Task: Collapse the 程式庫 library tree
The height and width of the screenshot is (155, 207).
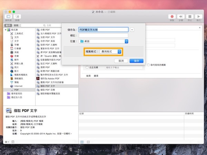Action: tap(6, 30)
